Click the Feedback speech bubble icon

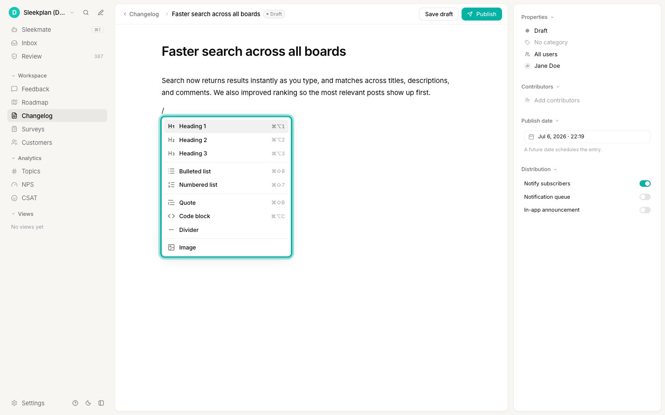coord(14,89)
